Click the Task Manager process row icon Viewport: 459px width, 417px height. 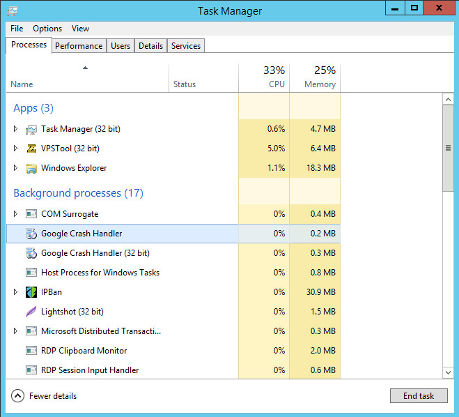click(31, 129)
